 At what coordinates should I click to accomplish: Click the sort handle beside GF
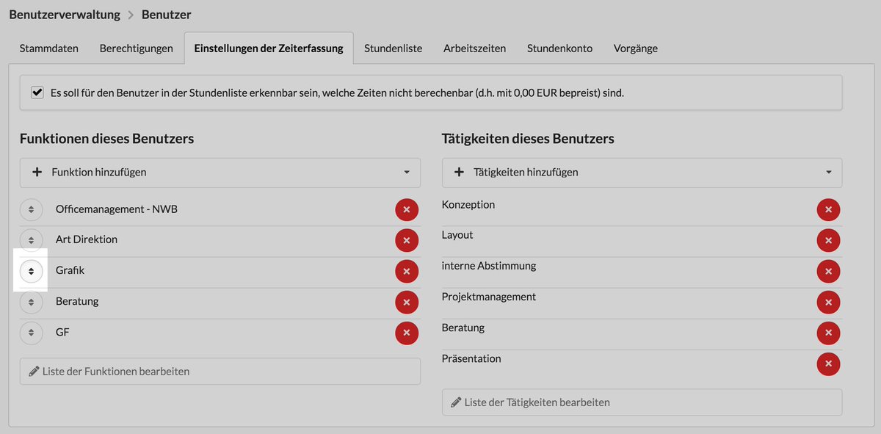(31, 333)
